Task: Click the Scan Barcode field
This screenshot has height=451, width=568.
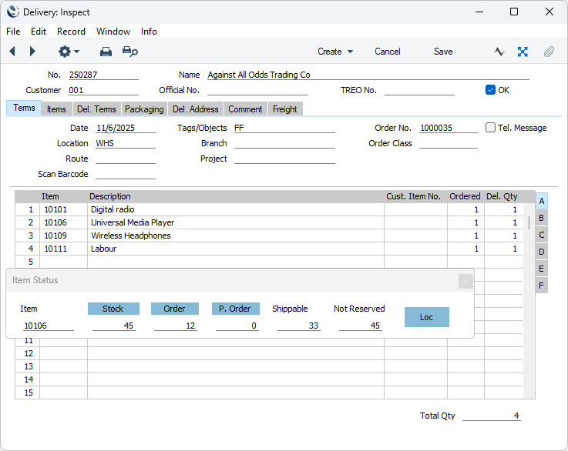Action: [126, 174]
